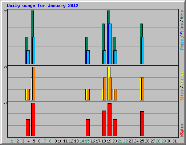This screenshot has width=186, height=145.
Task: Select the green day "15" x-axis label
Action: (87, 141)
